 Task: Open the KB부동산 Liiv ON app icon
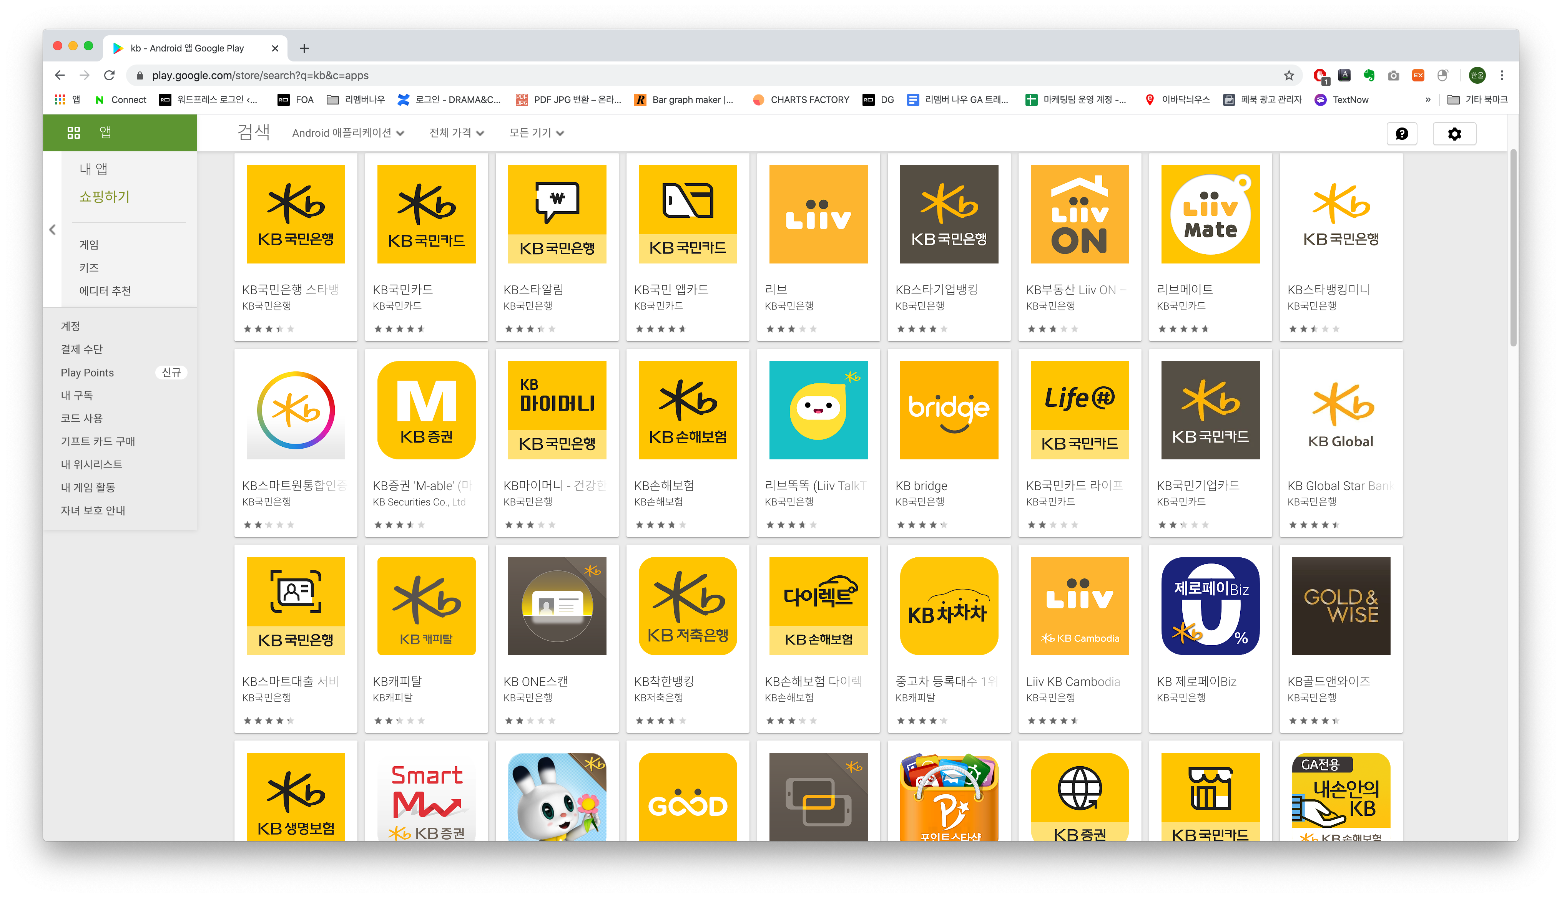1079,214
